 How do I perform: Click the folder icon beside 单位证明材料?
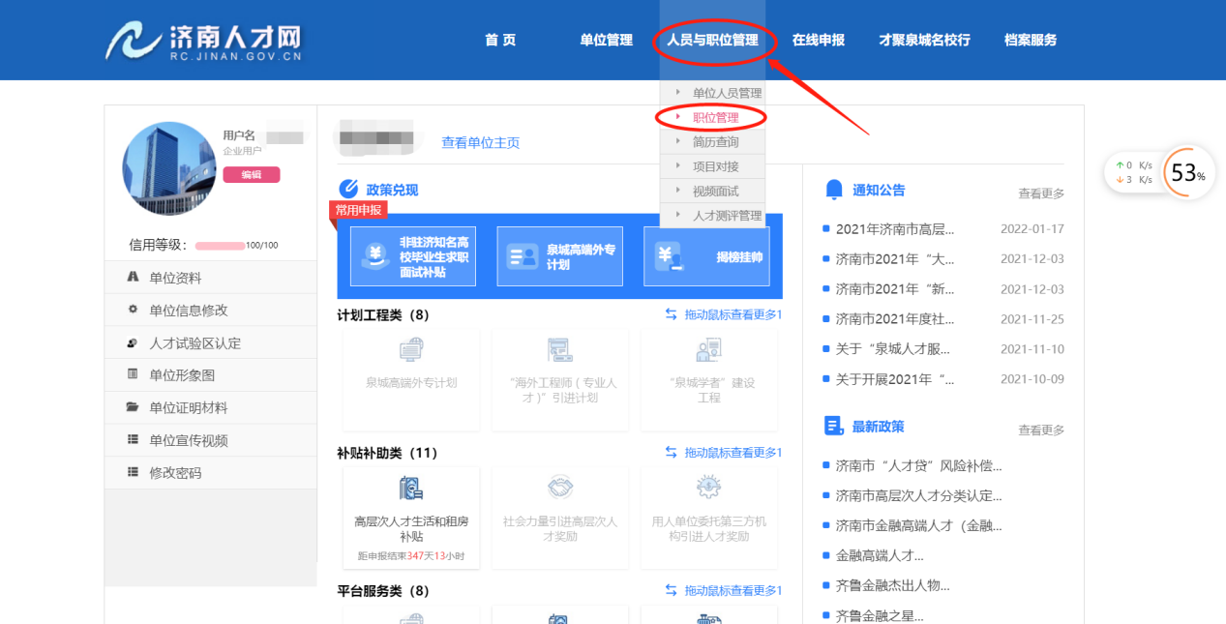tap(133, 407)
